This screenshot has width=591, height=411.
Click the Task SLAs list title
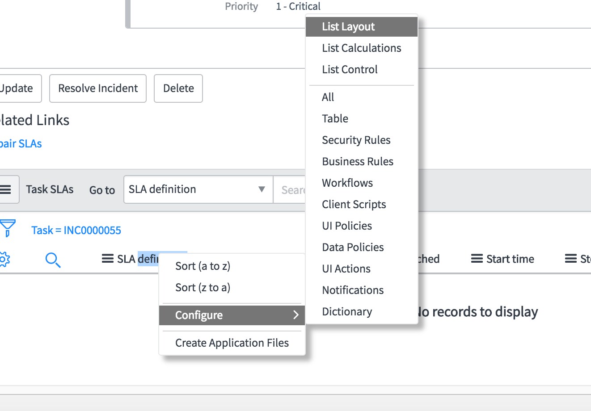(50, 189)
